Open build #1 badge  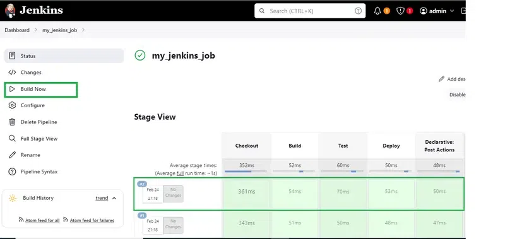(x=142, y=215)
